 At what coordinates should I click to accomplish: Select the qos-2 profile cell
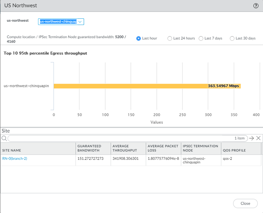click(227, 158)
